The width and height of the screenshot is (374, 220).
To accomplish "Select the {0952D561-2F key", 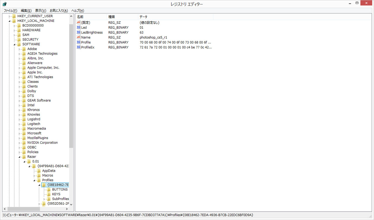I will pos(58,203).
